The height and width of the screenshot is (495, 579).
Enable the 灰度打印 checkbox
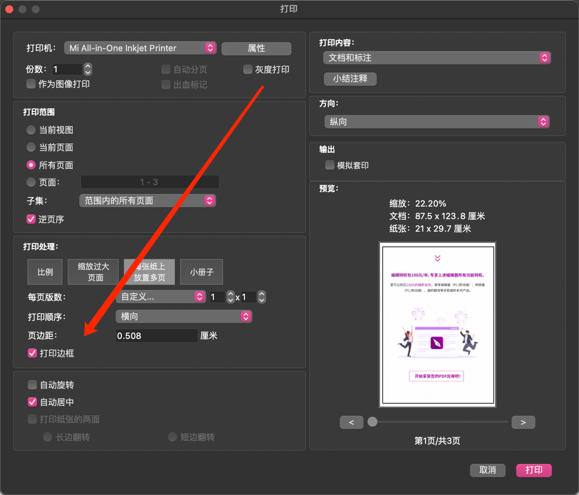click(x=248, y=69)
